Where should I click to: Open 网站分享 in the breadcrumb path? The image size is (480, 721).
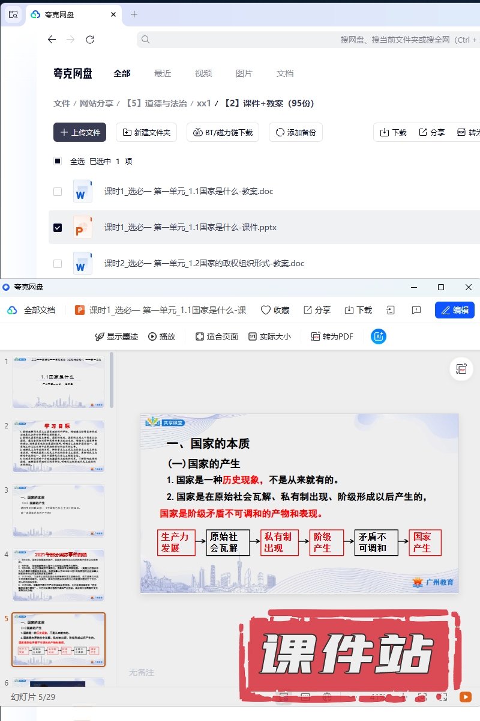click(97, 103)
